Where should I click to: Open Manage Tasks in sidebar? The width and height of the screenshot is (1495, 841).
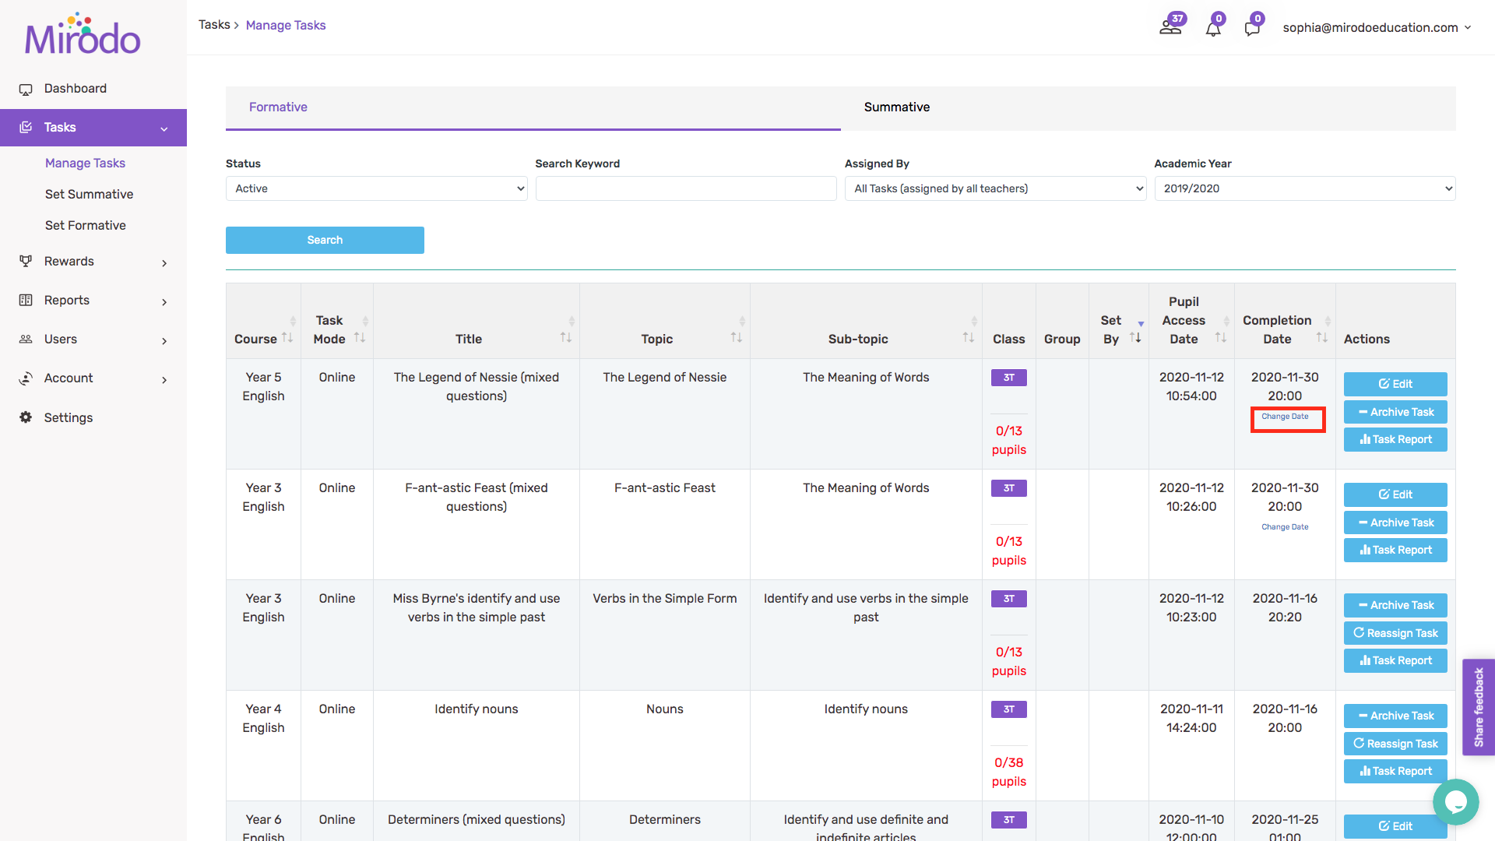point(85,163)
